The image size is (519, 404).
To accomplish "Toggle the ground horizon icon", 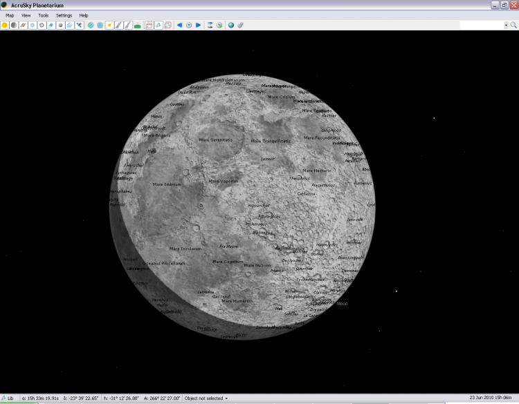I will (138, 25).
